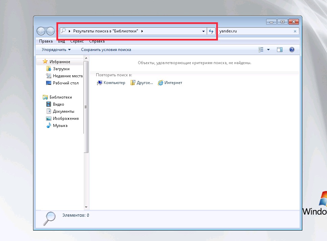Clear the yandex.ru search text with X
Image resolution: width=327 pixels, height=241 pixels.
(x=295, y=31)
